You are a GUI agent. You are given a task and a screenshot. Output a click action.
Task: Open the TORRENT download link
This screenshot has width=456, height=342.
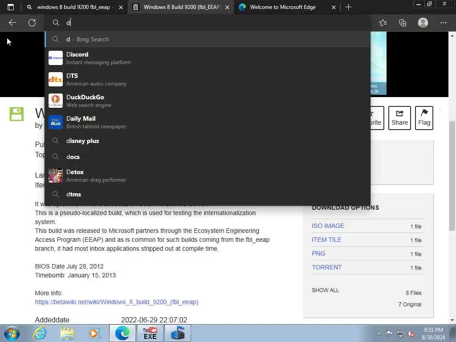click(326, 267)
